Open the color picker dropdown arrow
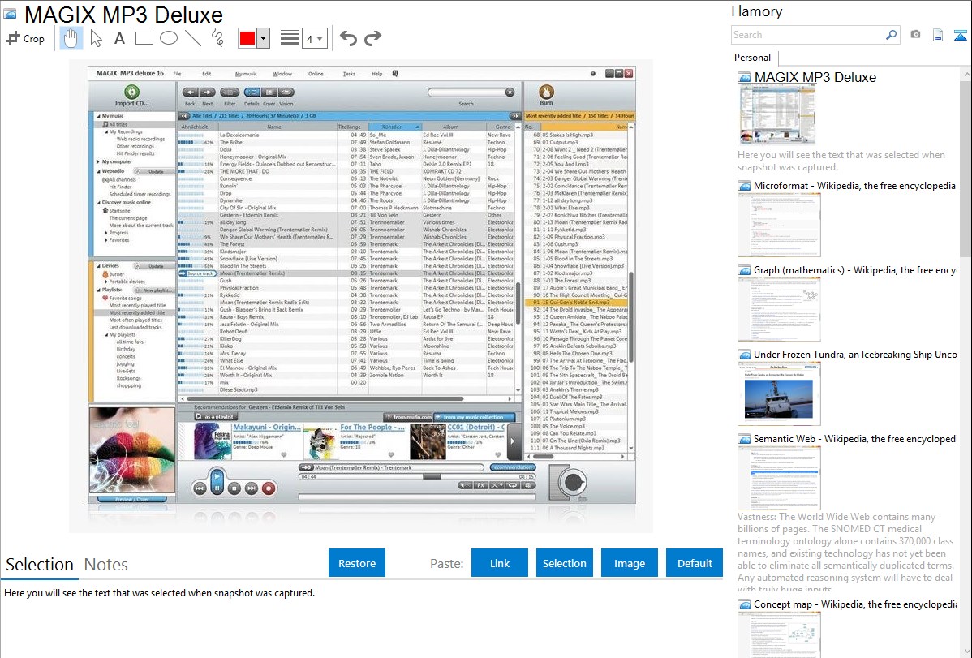The width and height of the screenshot is (972, 658). 264,38
